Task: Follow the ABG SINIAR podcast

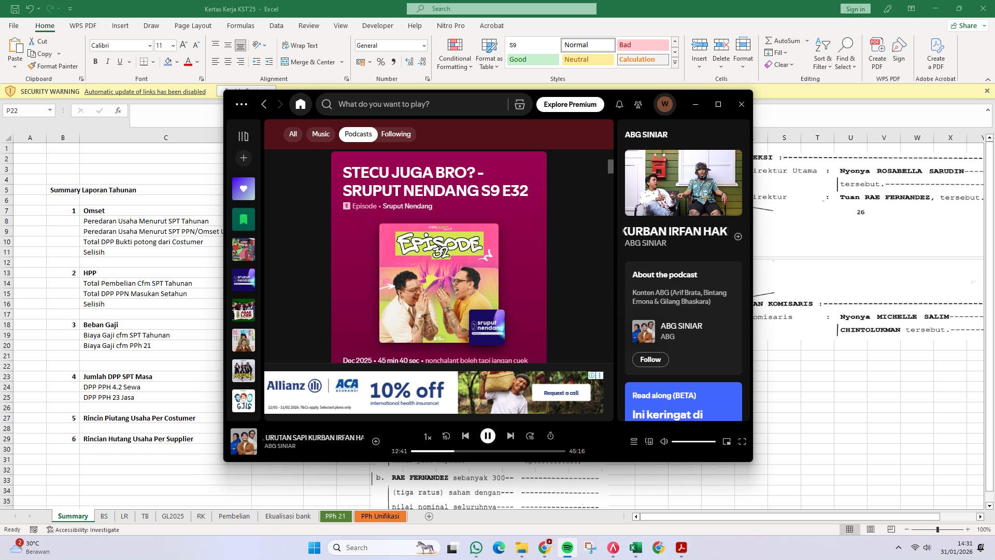Action: click(650, 359)
